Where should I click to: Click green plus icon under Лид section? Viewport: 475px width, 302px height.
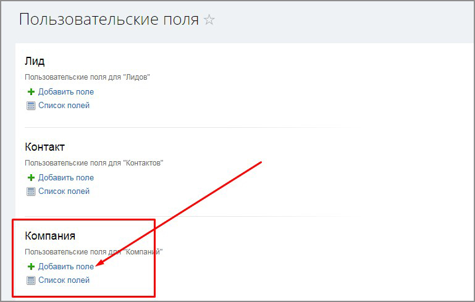point(31,92)
